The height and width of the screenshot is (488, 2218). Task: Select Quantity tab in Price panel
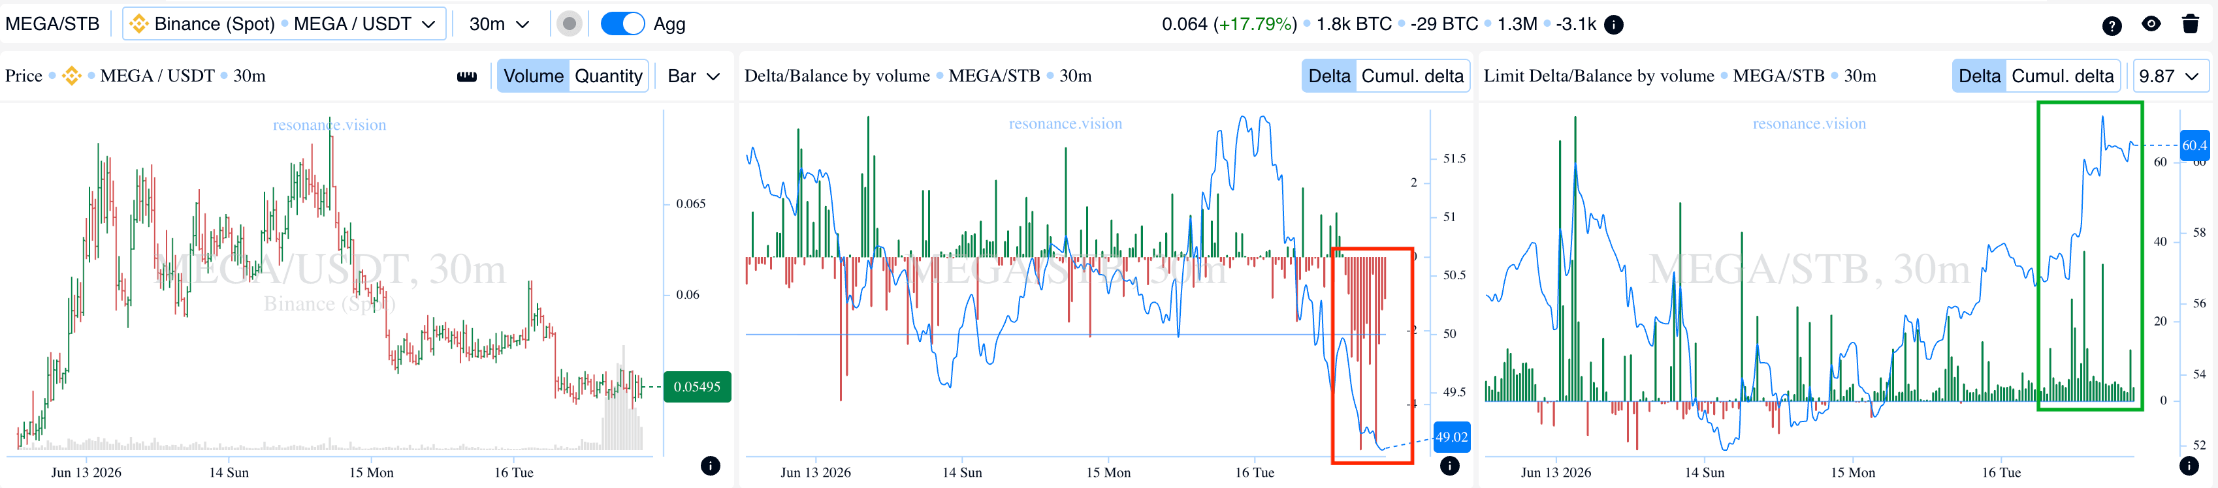tap(608, 76)
